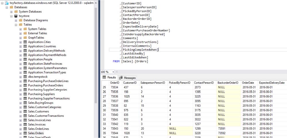Click the Application.Cities table icon
287x138 pixels.
coord(25,42)
